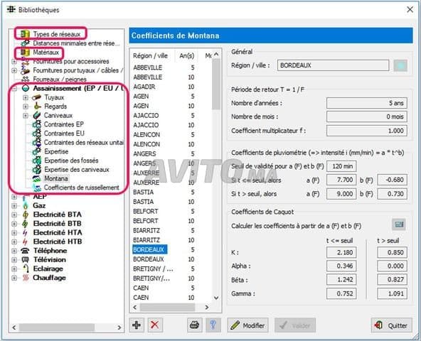Select the Gaz flame icon
The height and width of the screenshot is (341, 421).
pyautogui.click(x=25, y=205)
